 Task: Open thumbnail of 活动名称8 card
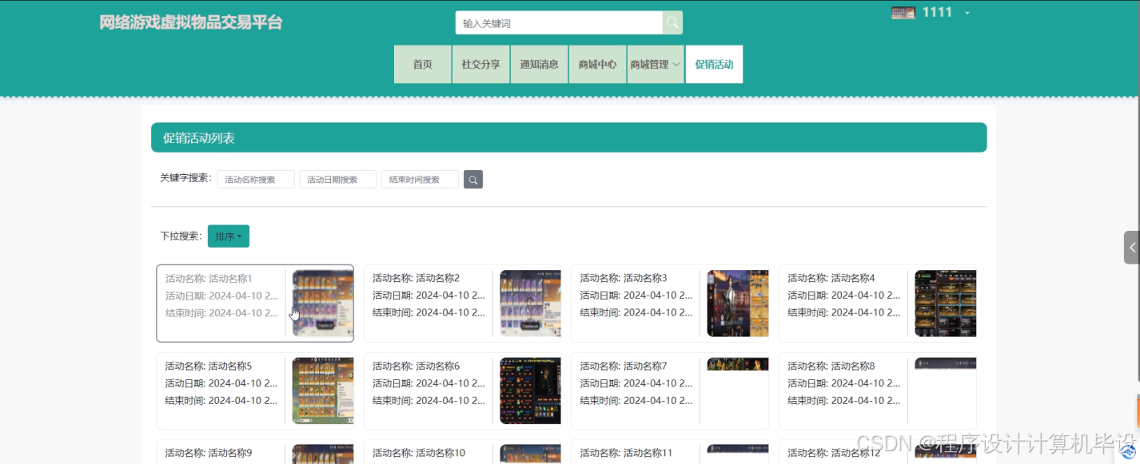pyautogui.click(x=945, y=363)
